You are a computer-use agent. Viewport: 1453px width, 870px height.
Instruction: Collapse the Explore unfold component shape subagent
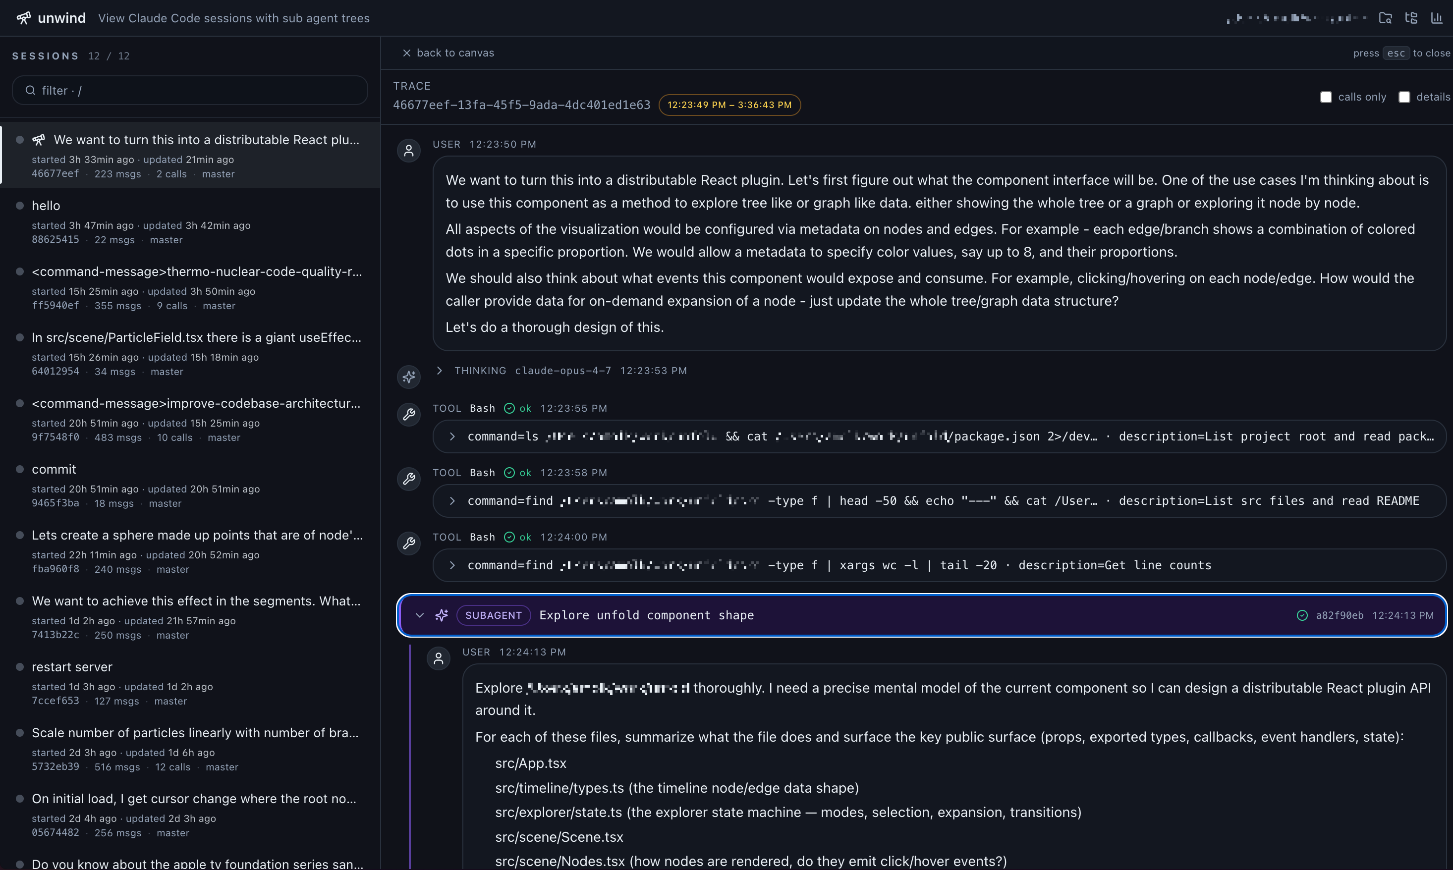(x=419, y=615)
